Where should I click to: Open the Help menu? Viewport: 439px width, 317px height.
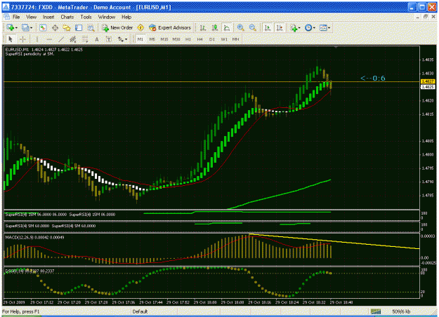point(126,17)
